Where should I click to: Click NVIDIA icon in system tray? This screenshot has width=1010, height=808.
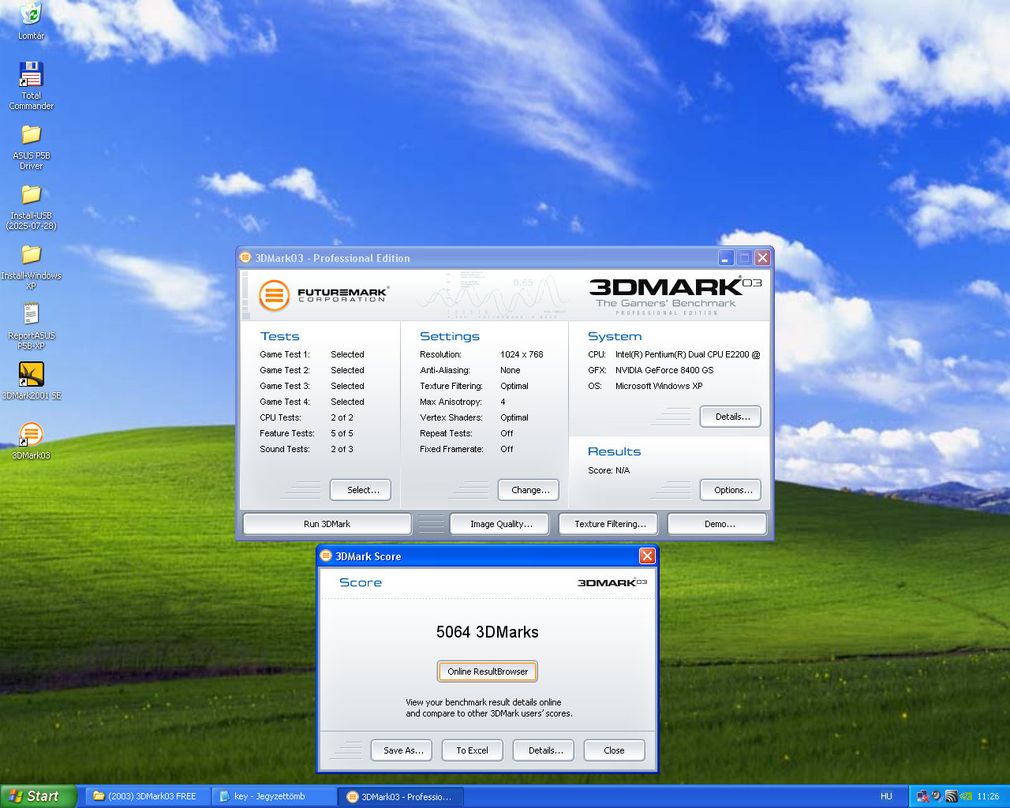[x=966, y=796]
